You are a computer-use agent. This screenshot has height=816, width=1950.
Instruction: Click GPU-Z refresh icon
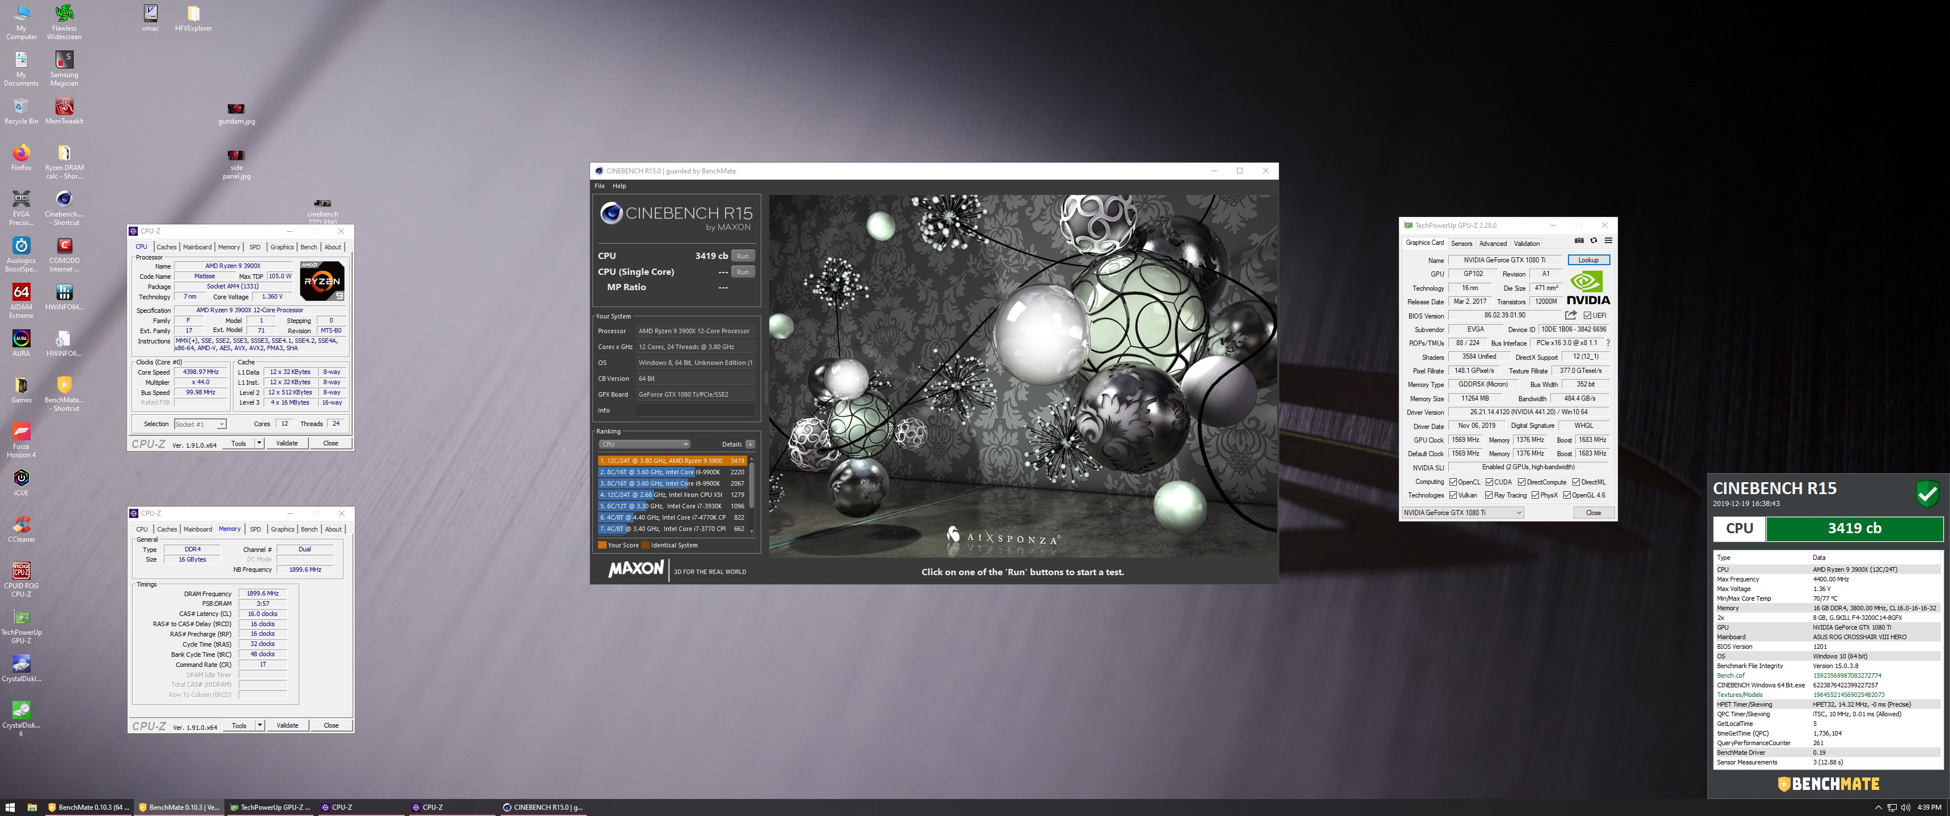coord(1593,241)
